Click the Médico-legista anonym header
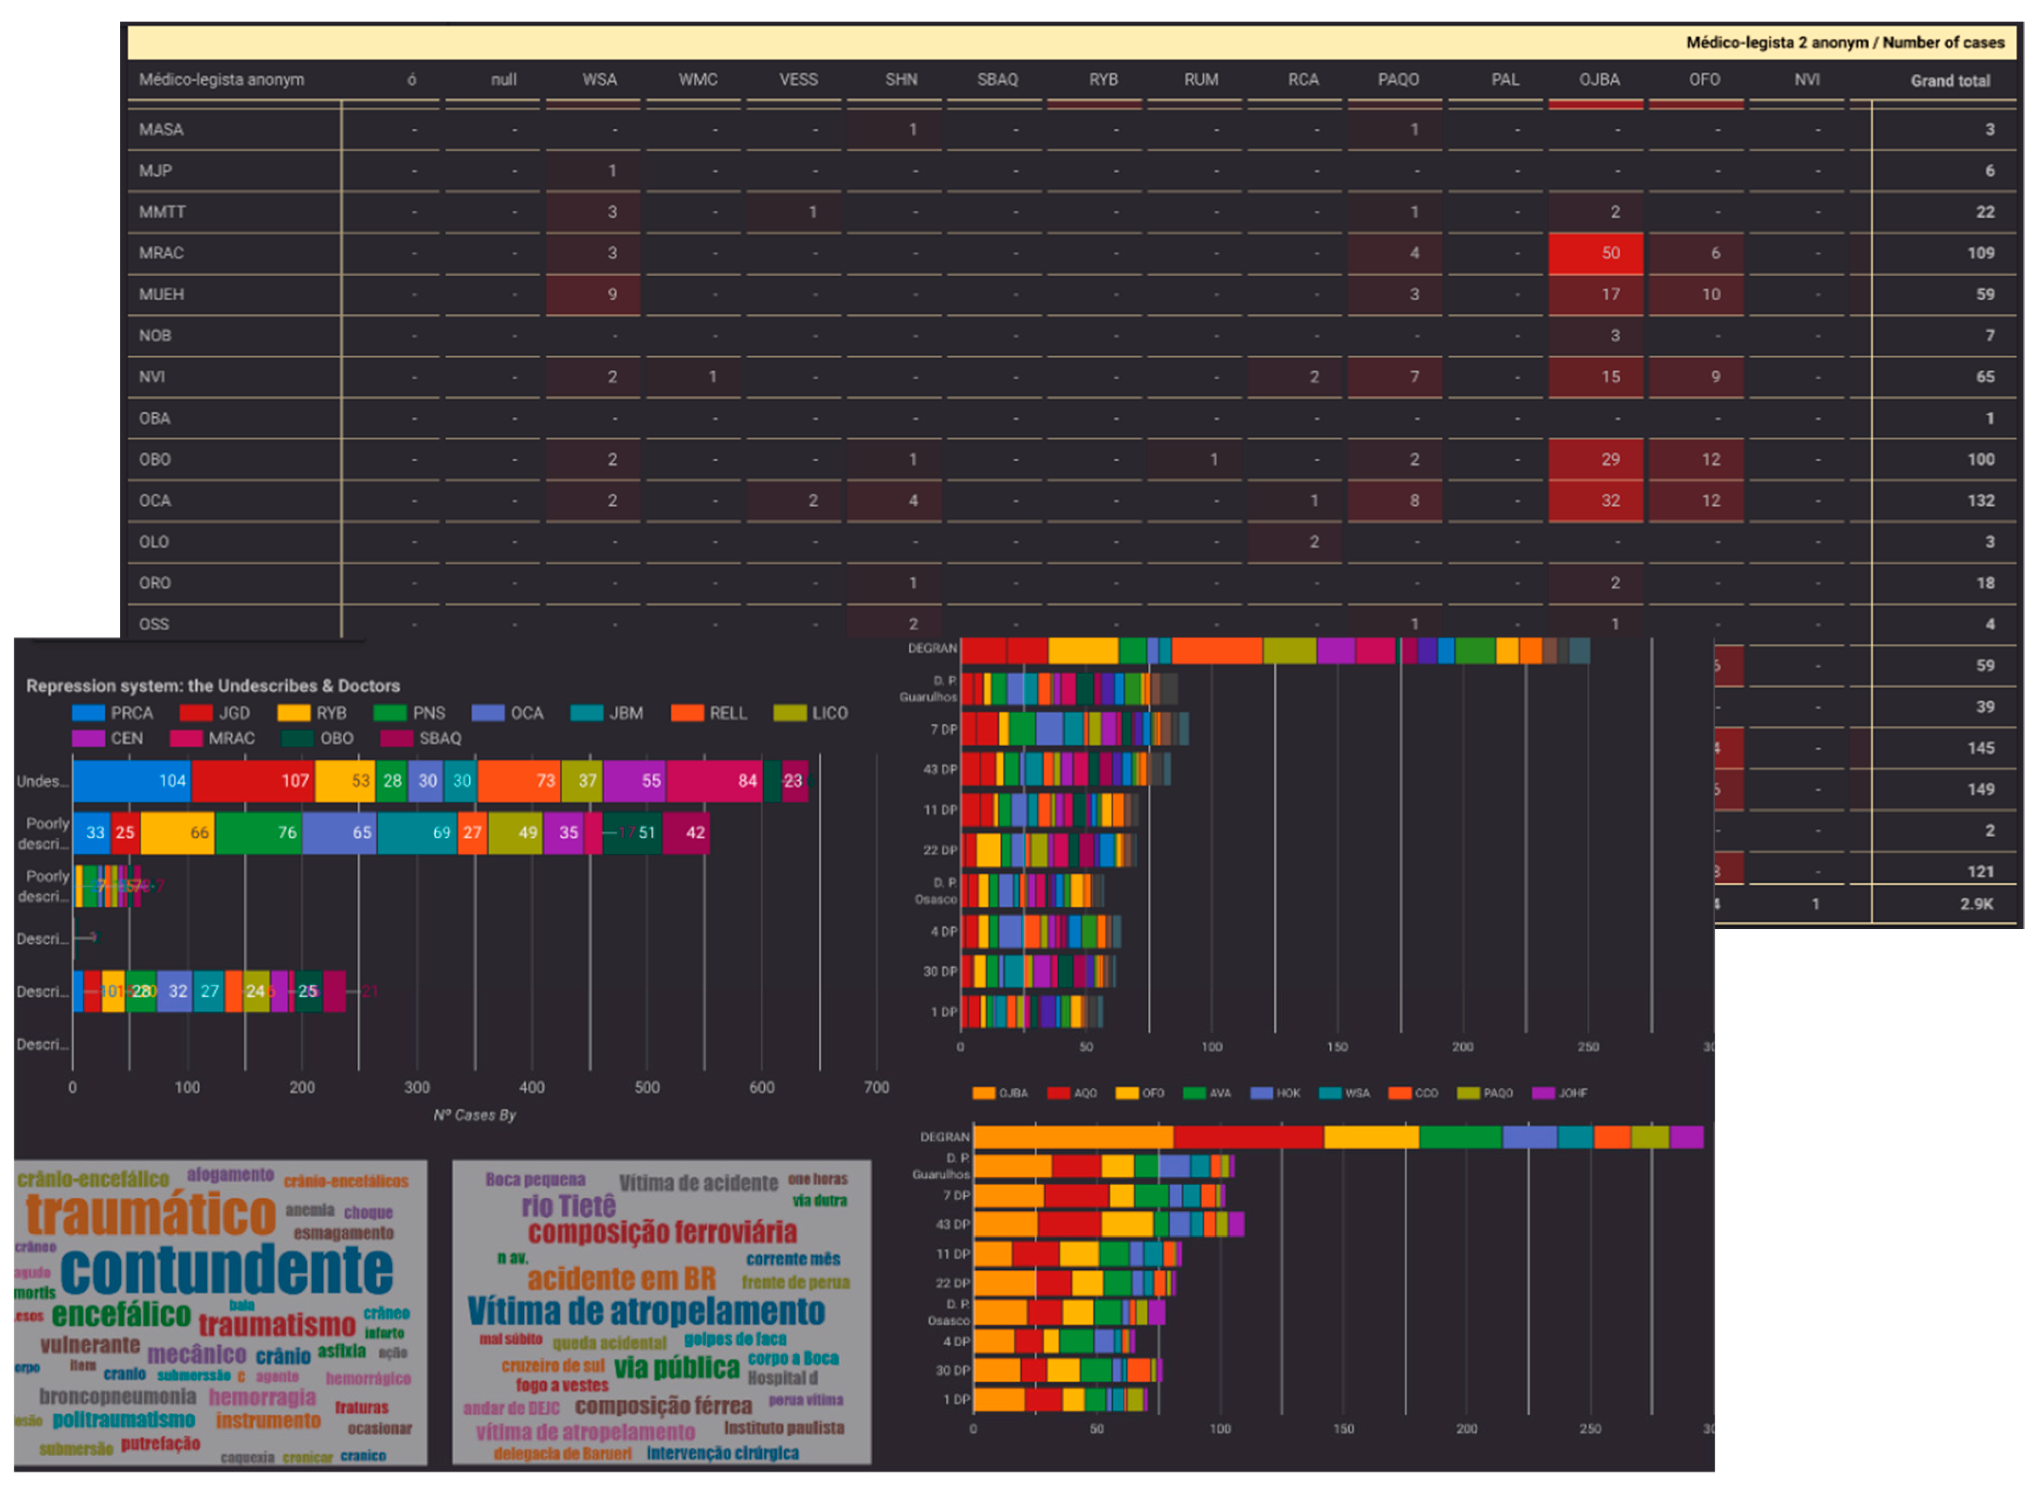 pos(222,79)
